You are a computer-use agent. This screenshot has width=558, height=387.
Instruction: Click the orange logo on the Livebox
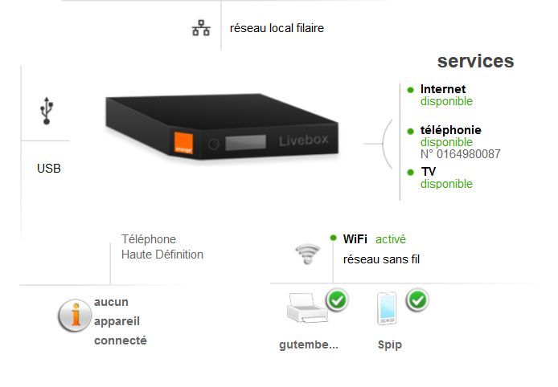[x=183, y=143]
